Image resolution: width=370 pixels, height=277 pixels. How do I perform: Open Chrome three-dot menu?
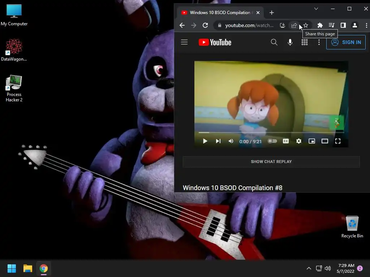coord(366,25)
